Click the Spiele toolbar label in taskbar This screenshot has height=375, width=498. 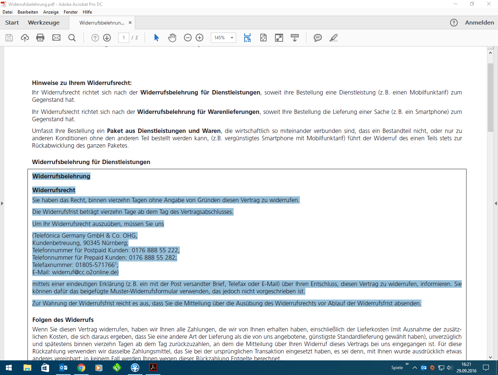pos(397,368)
